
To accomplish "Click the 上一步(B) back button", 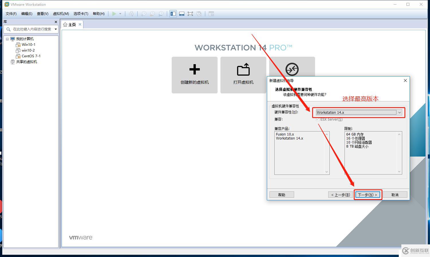I will pyautogui.click(x=341, y=195).
